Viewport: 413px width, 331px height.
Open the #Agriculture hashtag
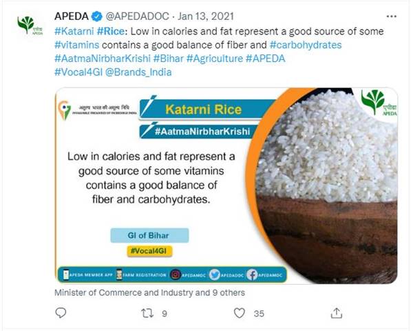pyautogui.click(x=215, y=59)
